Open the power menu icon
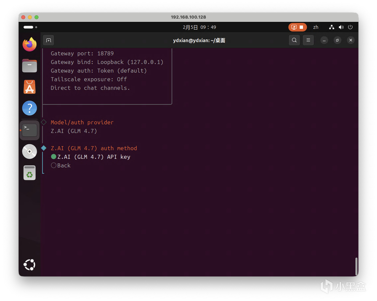 click(350, 27)
